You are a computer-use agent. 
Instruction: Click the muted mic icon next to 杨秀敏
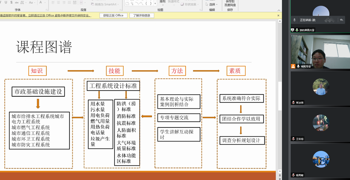click(x=294, y=175)
